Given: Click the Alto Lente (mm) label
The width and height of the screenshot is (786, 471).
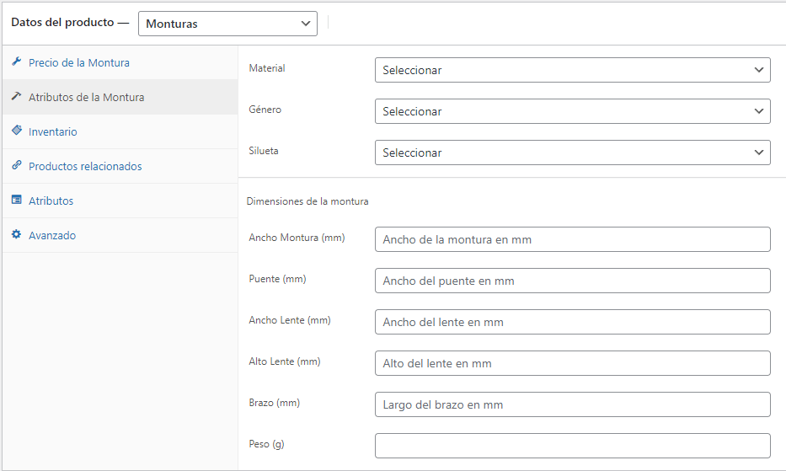Looking at the screenshot, I should click(284, 361).
